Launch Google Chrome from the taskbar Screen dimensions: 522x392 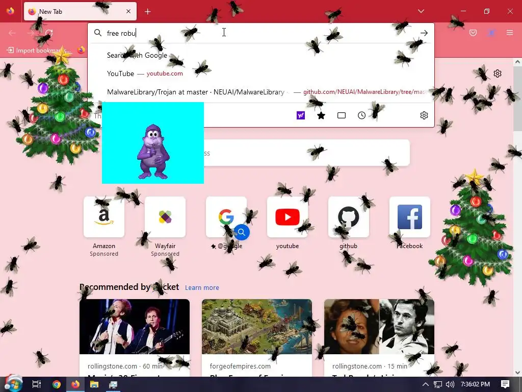(x=56, y=384)
